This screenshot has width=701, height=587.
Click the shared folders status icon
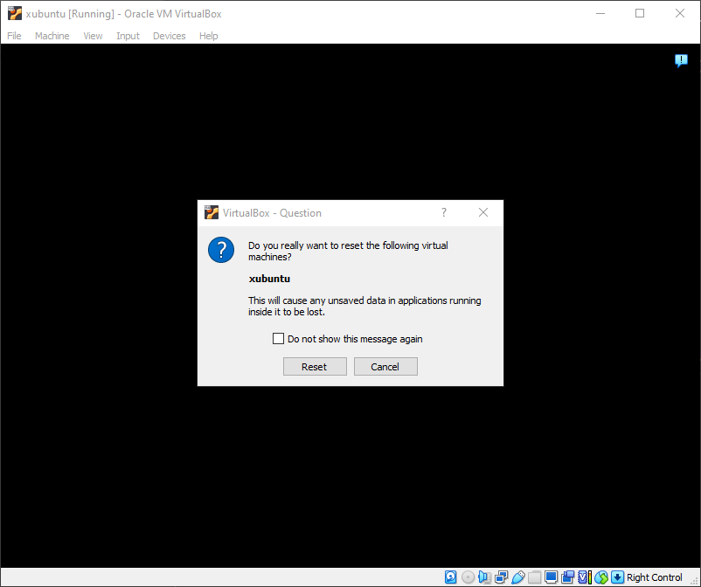[x=534, y=577]
